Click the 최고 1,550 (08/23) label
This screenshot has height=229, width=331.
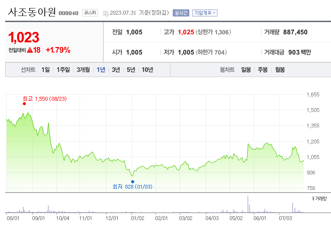point(45,99)
